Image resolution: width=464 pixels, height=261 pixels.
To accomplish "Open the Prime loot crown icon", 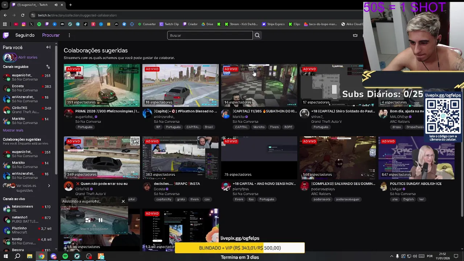I will click(355, 35).
